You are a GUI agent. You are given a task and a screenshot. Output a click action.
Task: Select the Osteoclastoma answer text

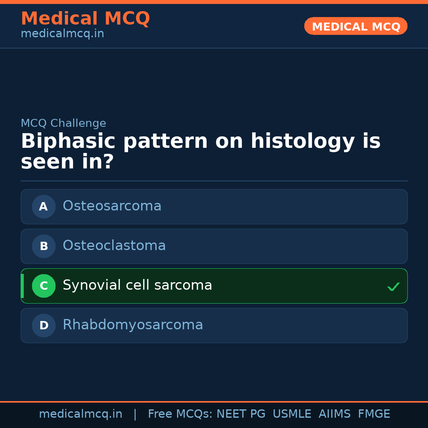pyautogui.click(x=114, y=246)
